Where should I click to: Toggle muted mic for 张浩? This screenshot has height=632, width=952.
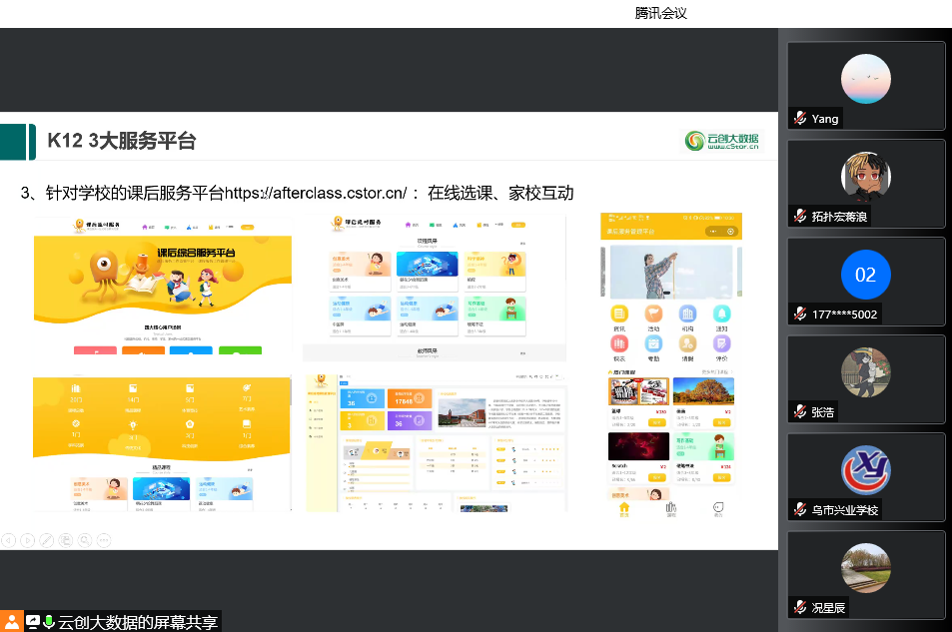[800, 411]
